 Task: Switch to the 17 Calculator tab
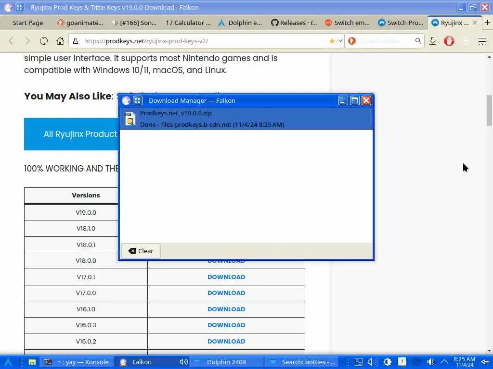(x=188, y=23)
